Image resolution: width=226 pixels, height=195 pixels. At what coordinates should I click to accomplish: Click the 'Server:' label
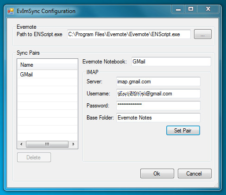click(x=94, y=82)
